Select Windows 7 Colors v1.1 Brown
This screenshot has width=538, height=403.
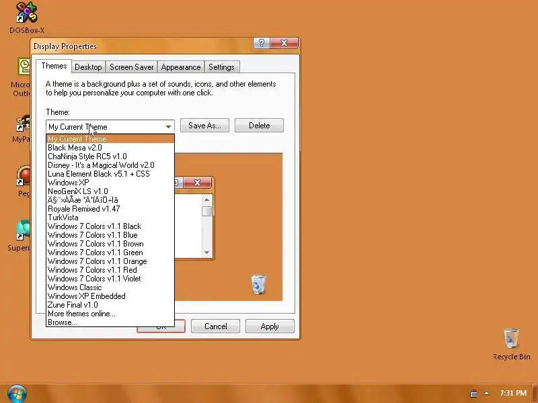pos(110,244)
